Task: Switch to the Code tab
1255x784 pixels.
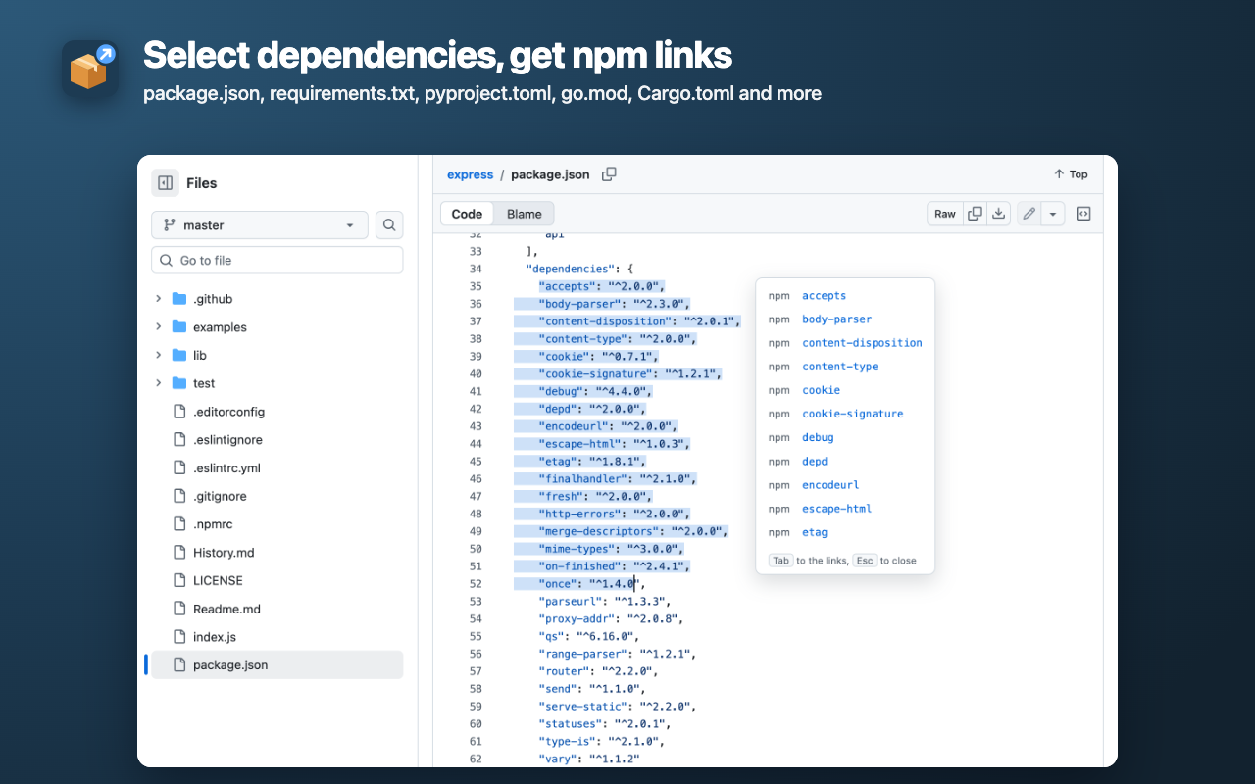Action: pyautogui.click(x=467, y=214)
